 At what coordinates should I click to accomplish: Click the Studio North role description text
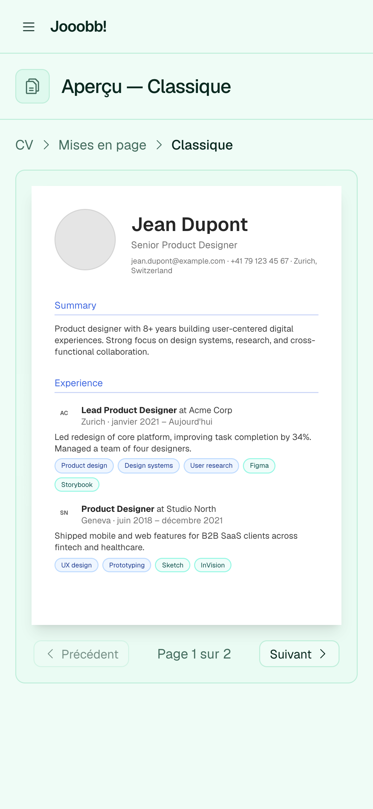click(176, 542)
